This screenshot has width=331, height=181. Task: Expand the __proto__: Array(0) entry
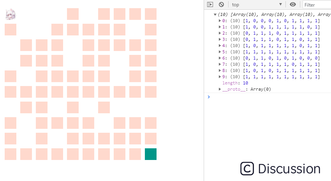click(220, 89)
